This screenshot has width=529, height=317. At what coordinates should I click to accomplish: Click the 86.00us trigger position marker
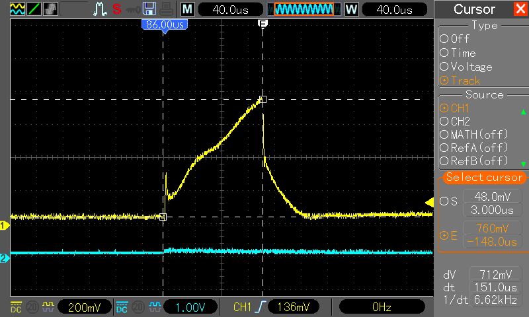tap(163, 24)
